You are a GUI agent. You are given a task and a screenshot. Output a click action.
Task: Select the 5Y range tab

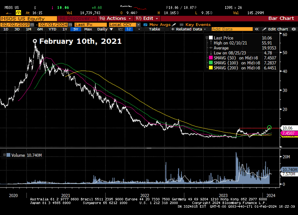click(x=76, y=29)
